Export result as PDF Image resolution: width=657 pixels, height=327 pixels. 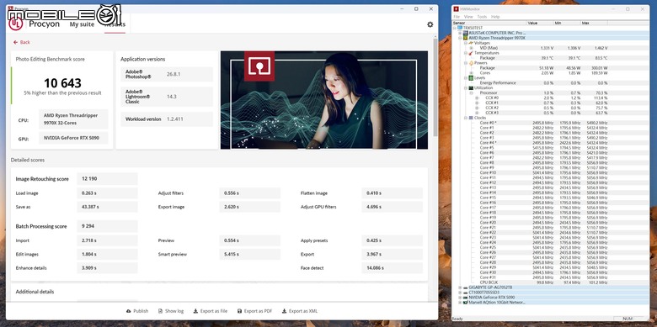tap(254, 311)
